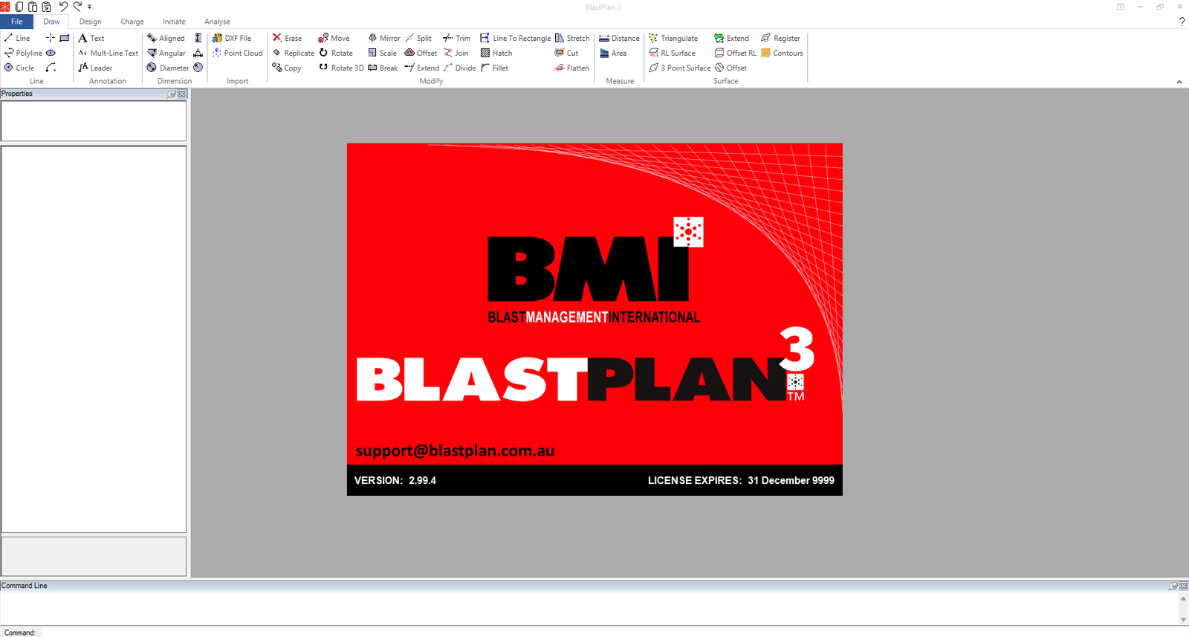Activate the Erase tool
The width and height of the screenshot is (1189, 637).
click(288, 38)
